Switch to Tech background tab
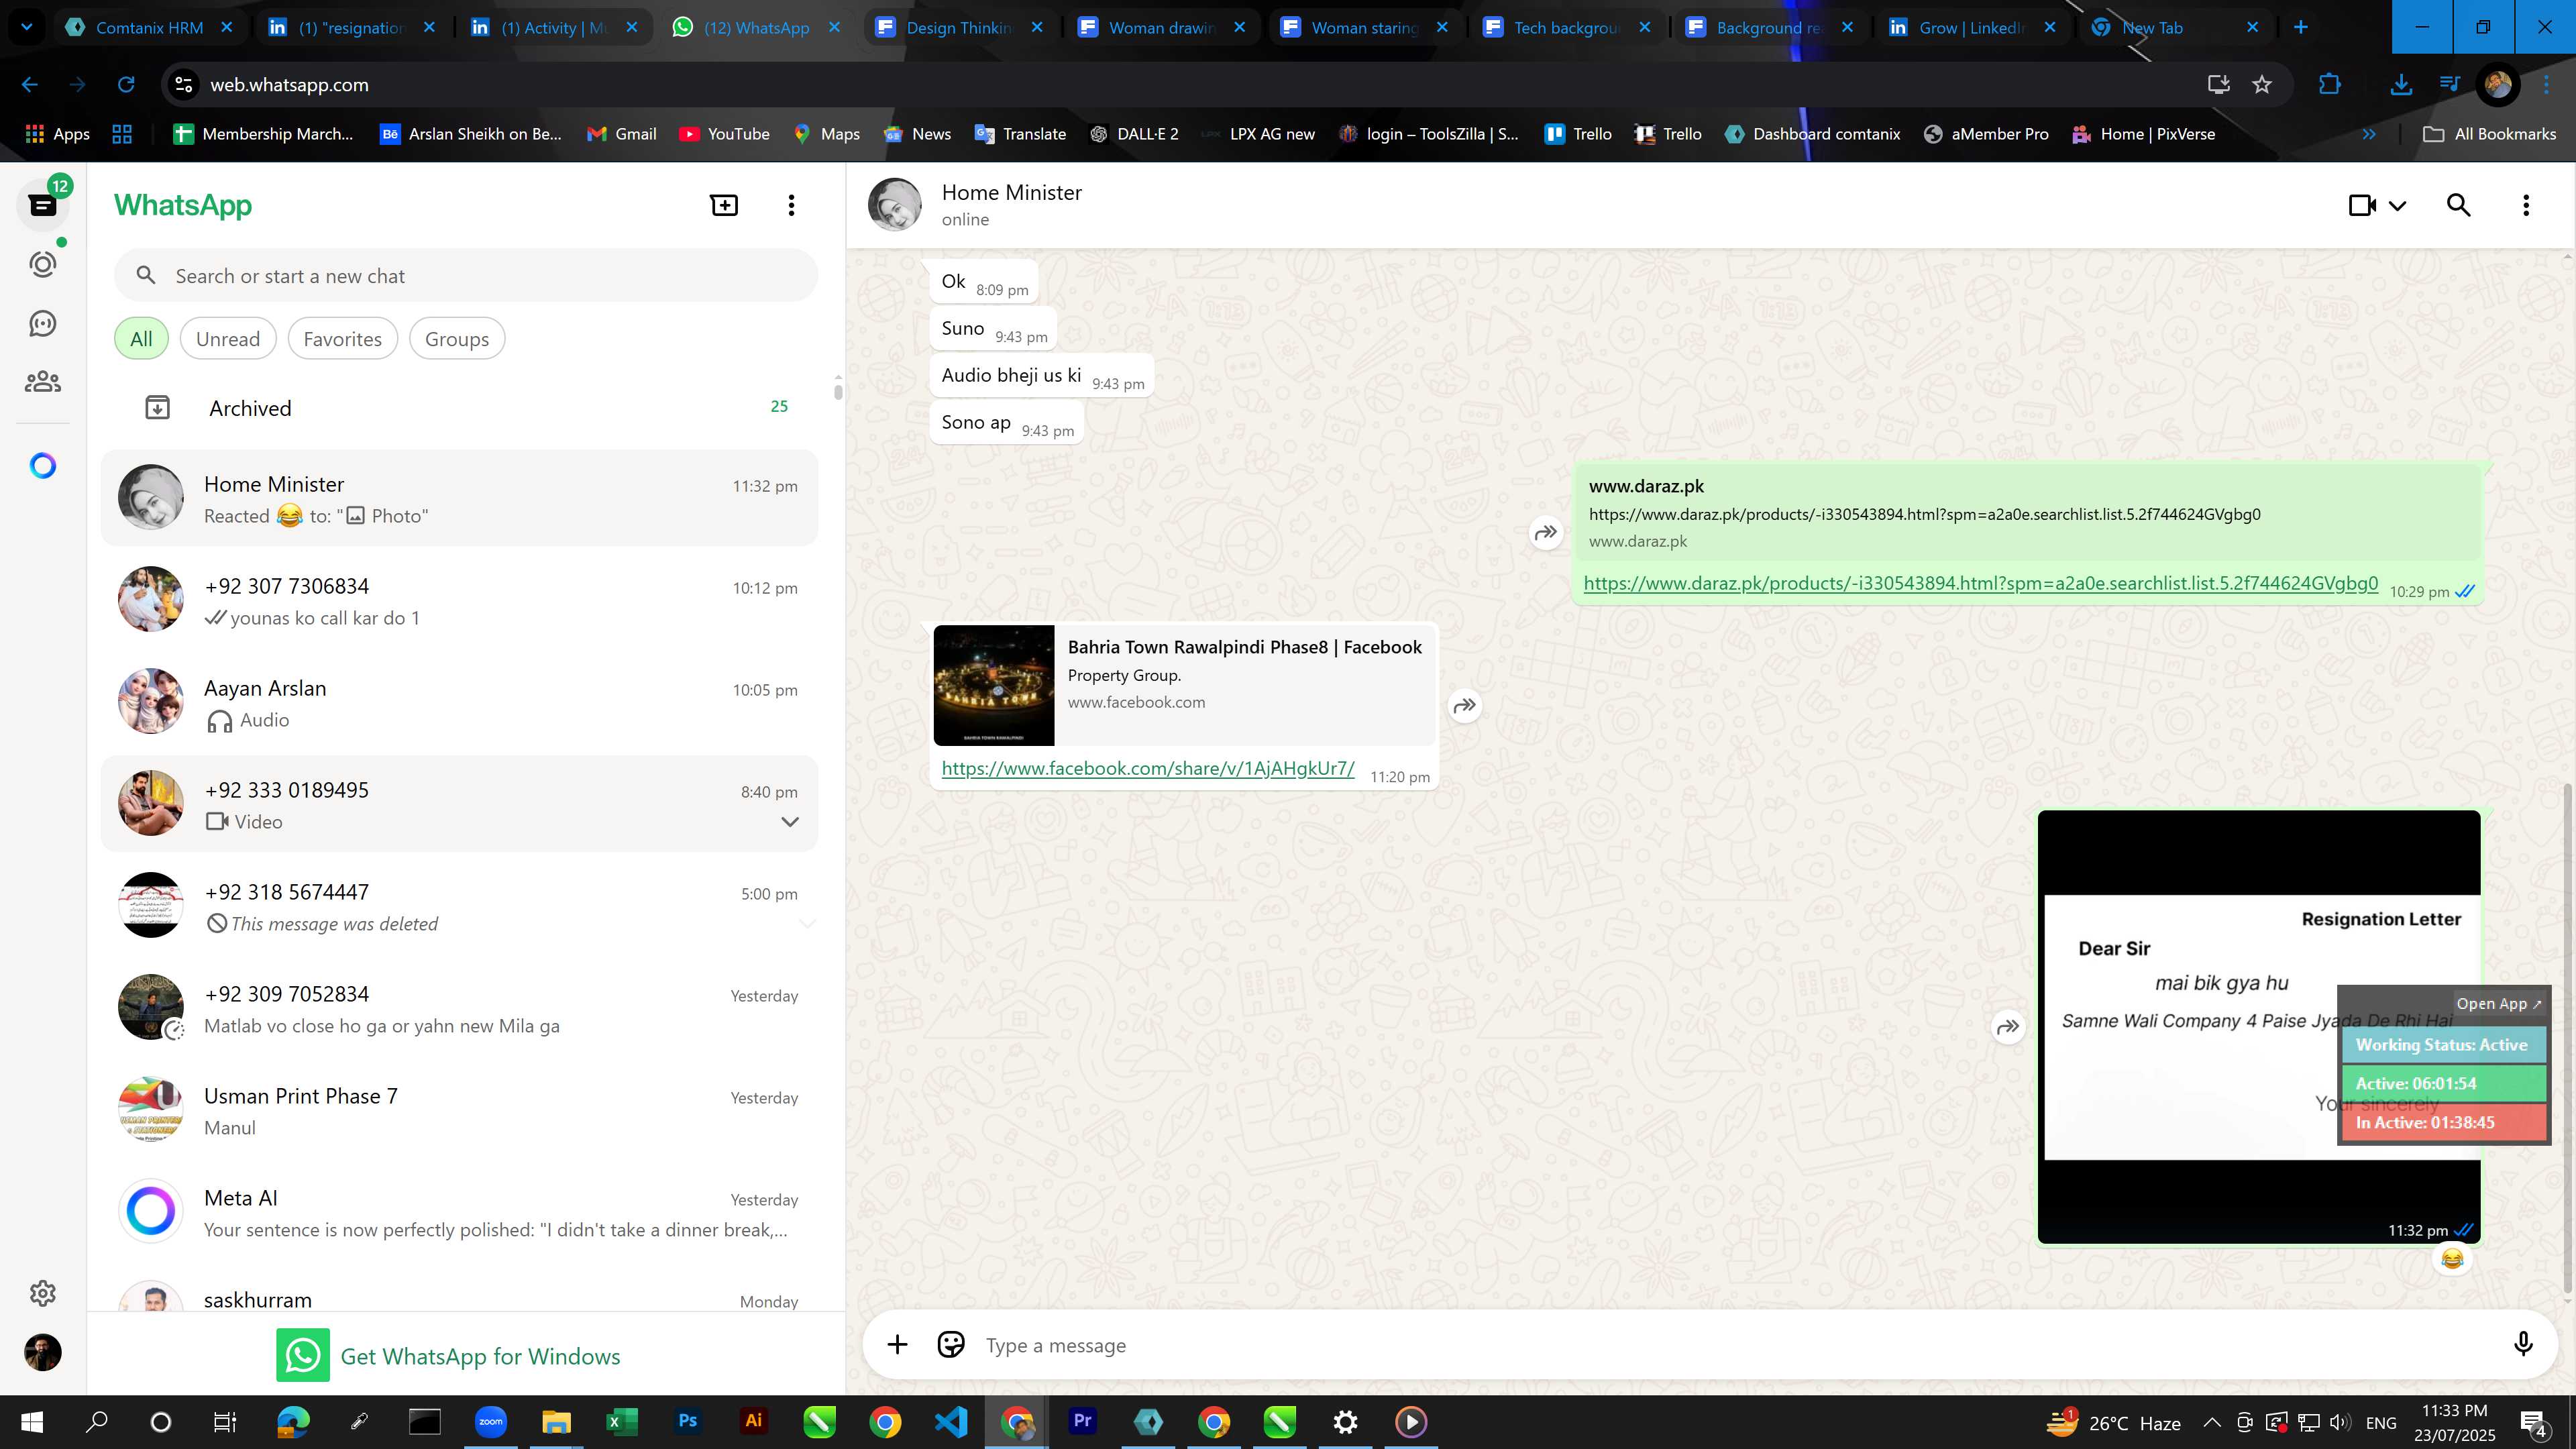This screenshot has width=2576, height=1449. coord(1565,27)
